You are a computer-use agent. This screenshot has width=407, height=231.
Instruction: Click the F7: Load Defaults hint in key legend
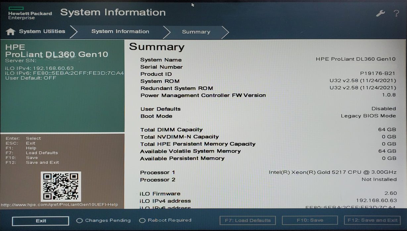[x=32, y=153]
